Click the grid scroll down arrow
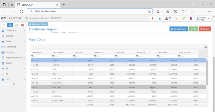This screenshot has width=215, height=112. tap(207, 101)
